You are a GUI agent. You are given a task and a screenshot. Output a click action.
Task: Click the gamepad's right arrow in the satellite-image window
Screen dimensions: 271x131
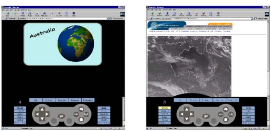coord(192,114)
